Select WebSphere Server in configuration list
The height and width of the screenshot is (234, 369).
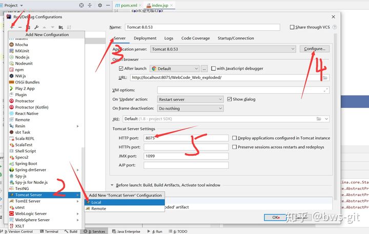(44, 220)
